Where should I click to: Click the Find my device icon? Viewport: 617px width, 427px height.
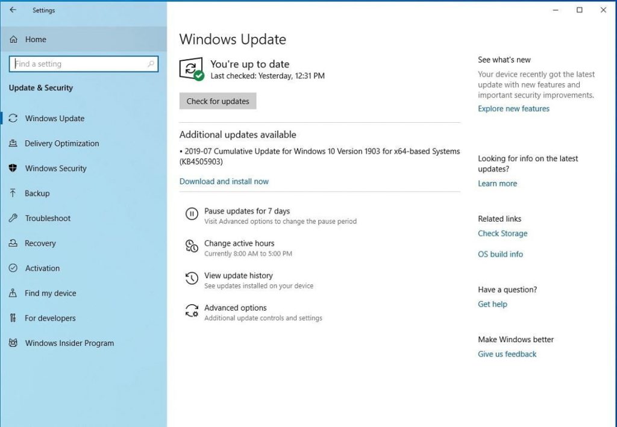coord(13,293)
